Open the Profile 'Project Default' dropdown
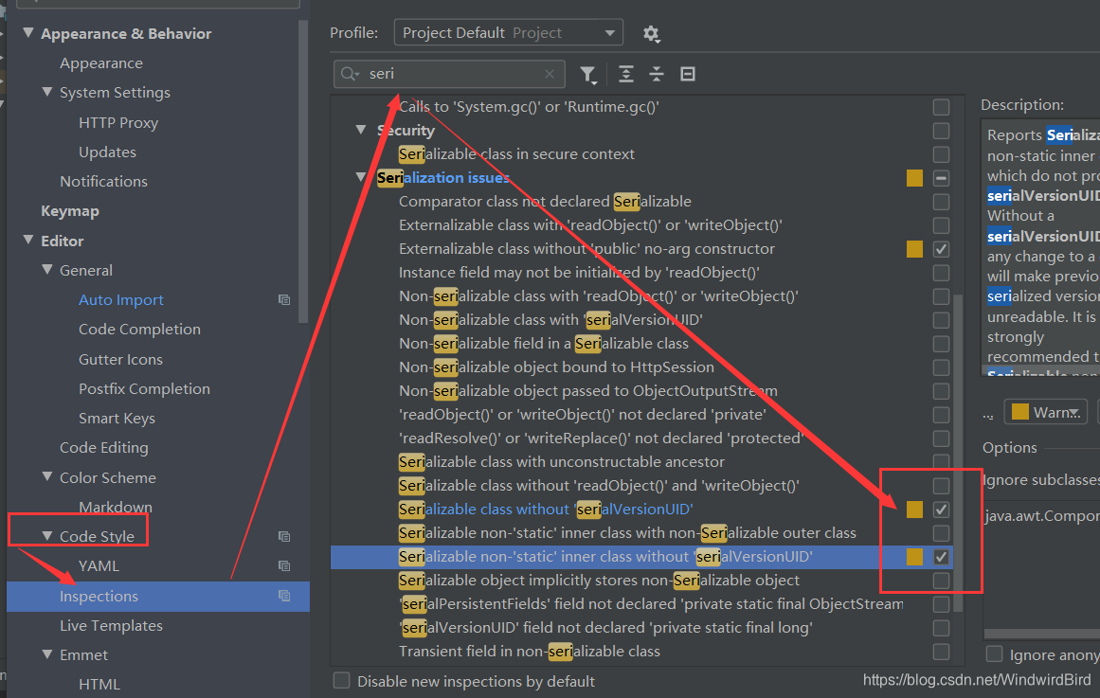The width and height of the screenshot is (1100, 698). tap(509, 32)
